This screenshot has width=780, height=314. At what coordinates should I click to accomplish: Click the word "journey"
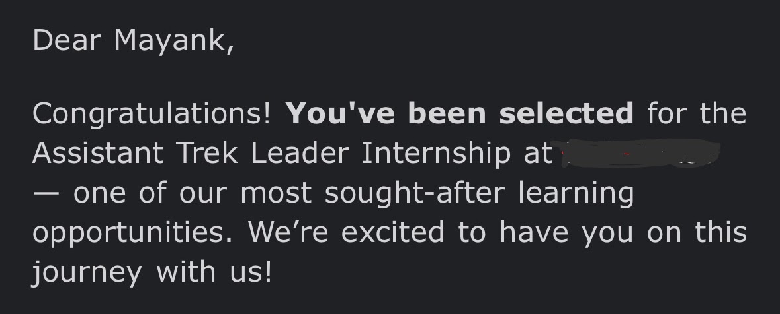(x=87, y=273)
